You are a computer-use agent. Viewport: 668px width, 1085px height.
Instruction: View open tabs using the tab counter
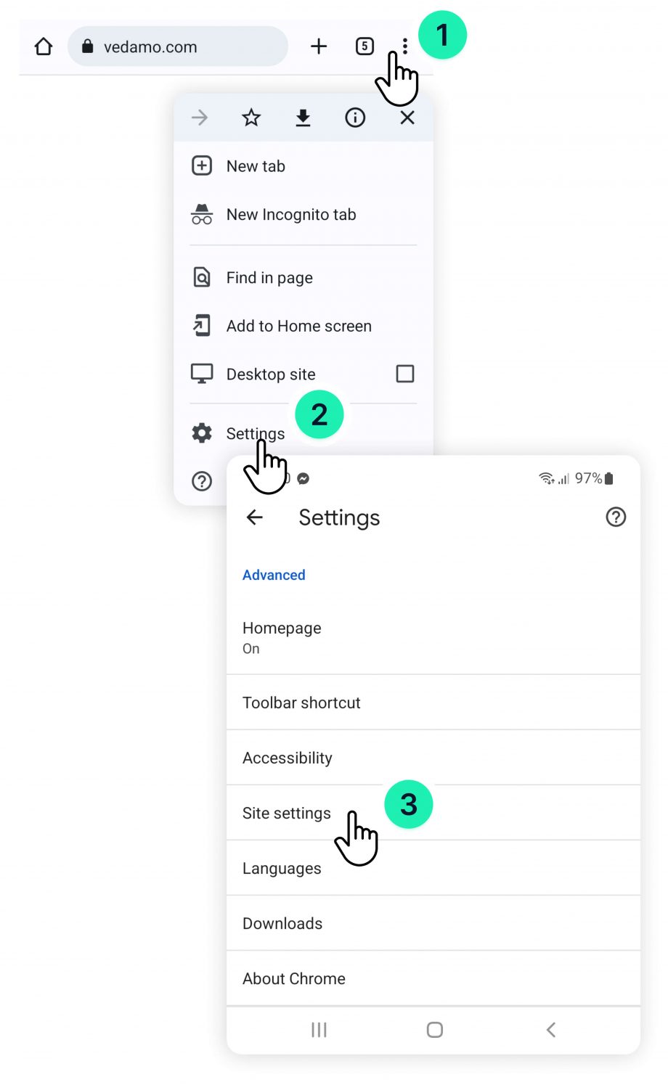click(x=364, y=46)
